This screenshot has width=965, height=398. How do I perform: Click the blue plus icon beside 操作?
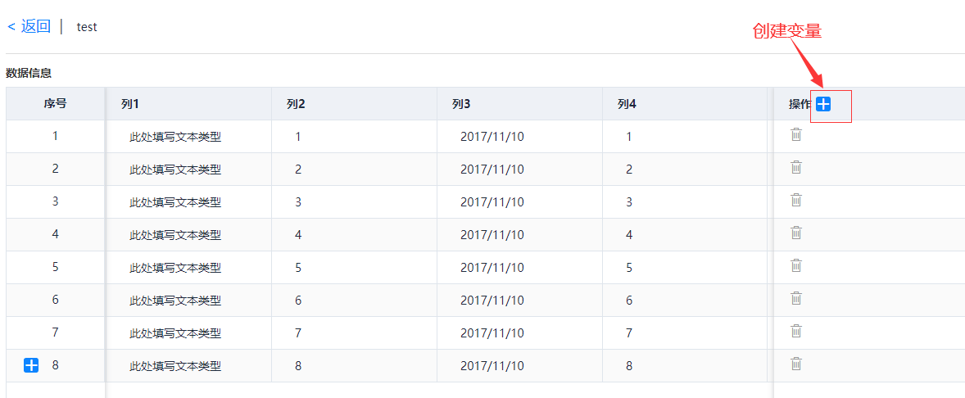pyautogui.click(x=823, y=105)
